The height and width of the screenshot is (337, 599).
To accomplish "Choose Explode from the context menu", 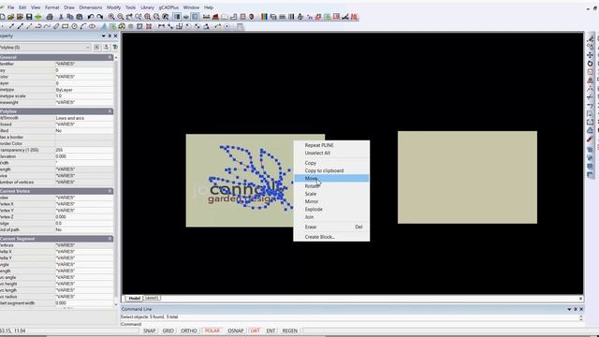I will coord(331,209).
